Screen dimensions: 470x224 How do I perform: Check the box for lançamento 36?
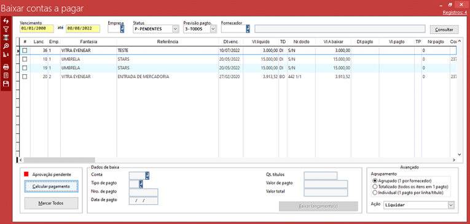pos(25,50)
